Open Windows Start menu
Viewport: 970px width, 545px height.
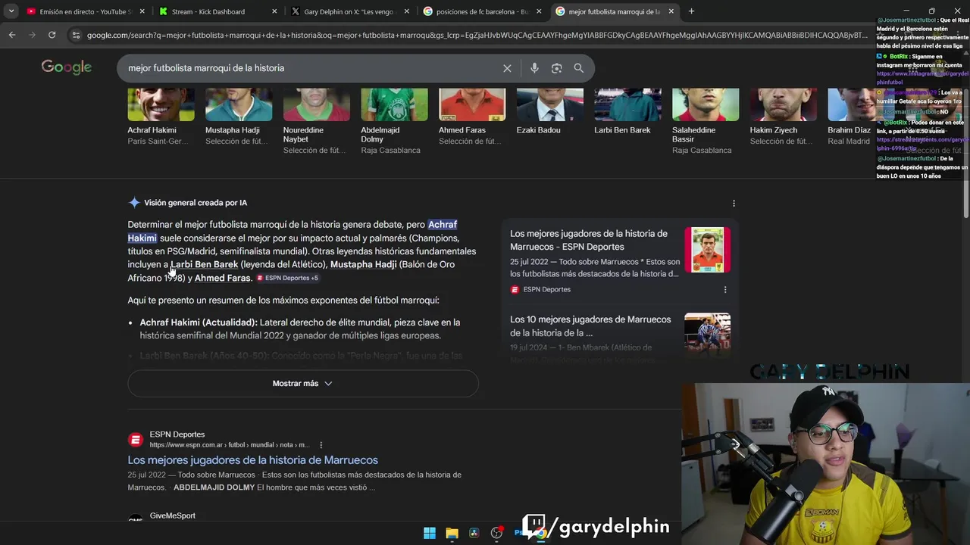coord(430,533)
